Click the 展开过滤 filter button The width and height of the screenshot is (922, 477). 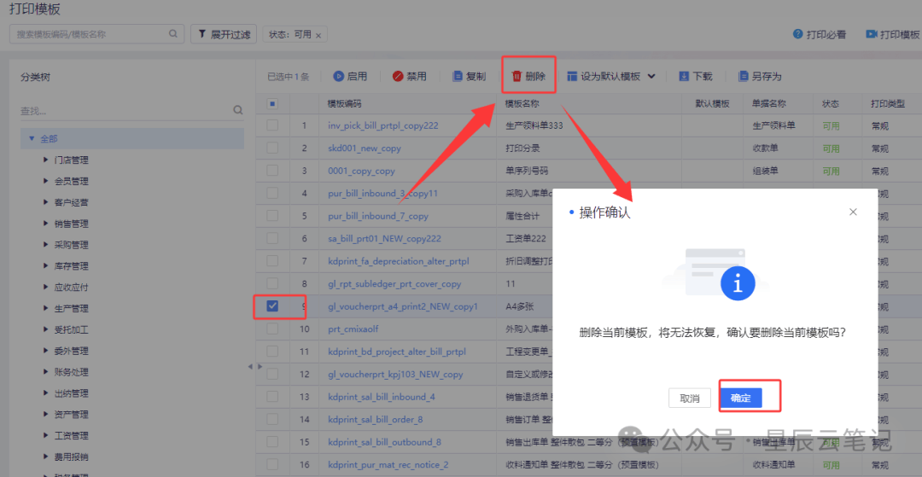(224, 34)
